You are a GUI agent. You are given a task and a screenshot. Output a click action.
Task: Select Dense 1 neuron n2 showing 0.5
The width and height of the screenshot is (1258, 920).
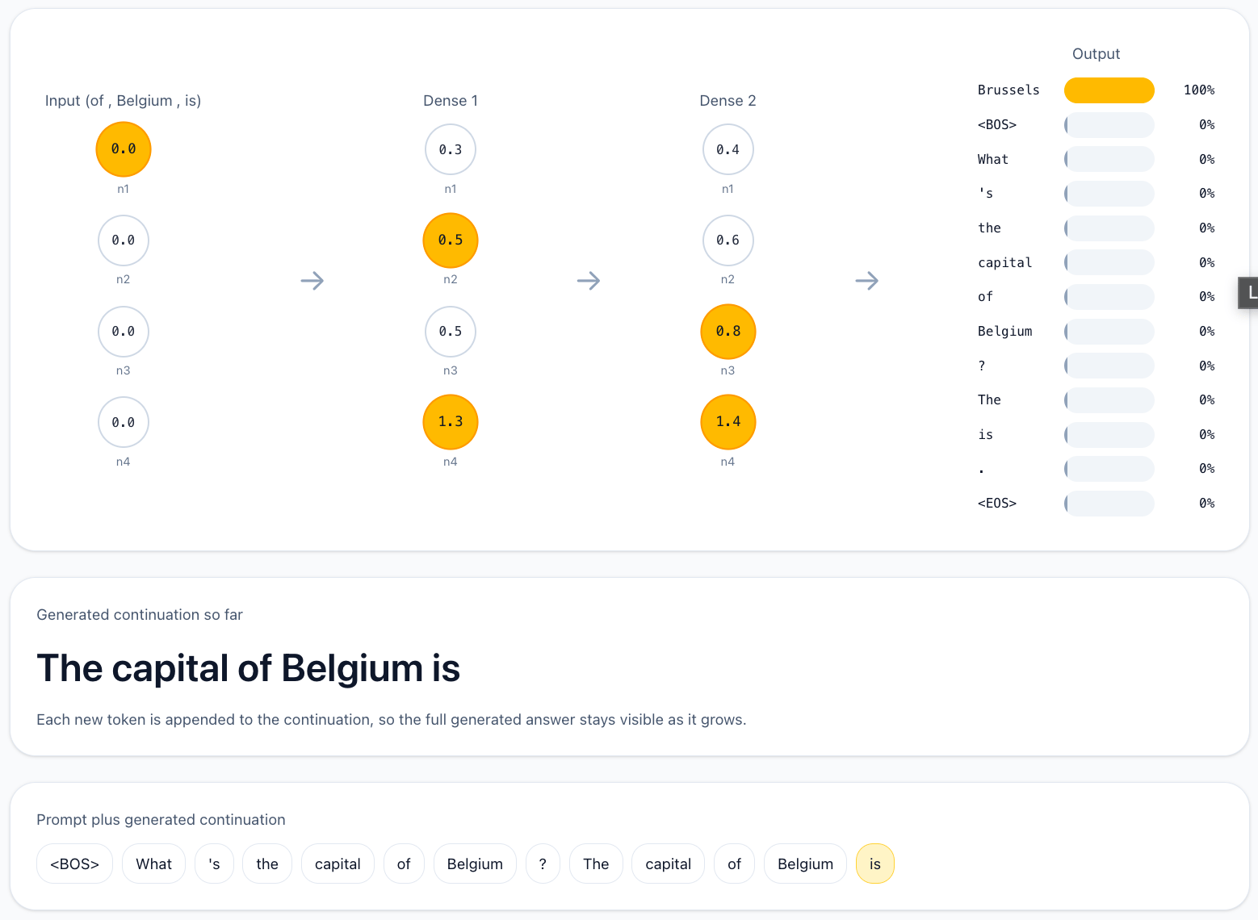point(451,240)
